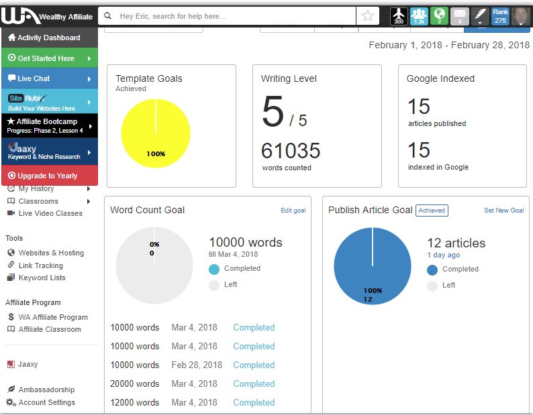Expand the Classrooms submenu arrow
533x415 pixels.
tap(89, 201)
